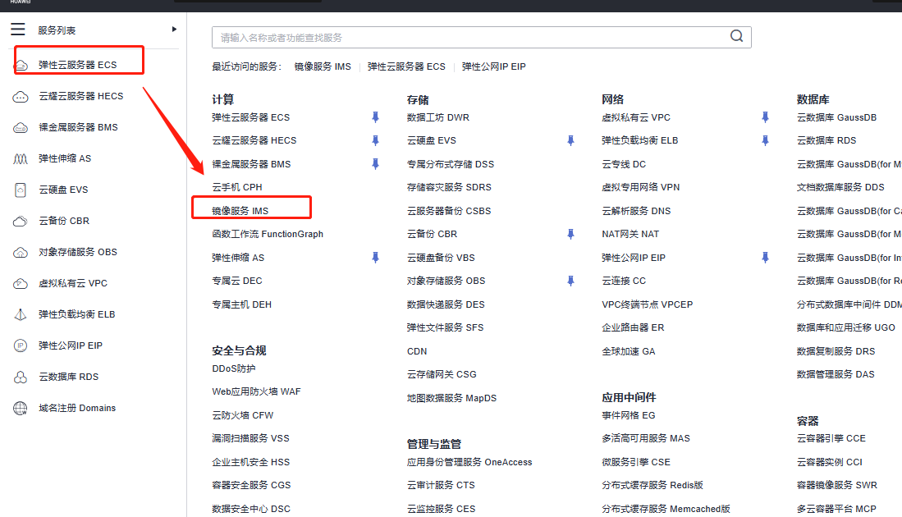Click the 云备份 CBR sidebar icon
Screen dimensions: 902x517
point(21,221)
